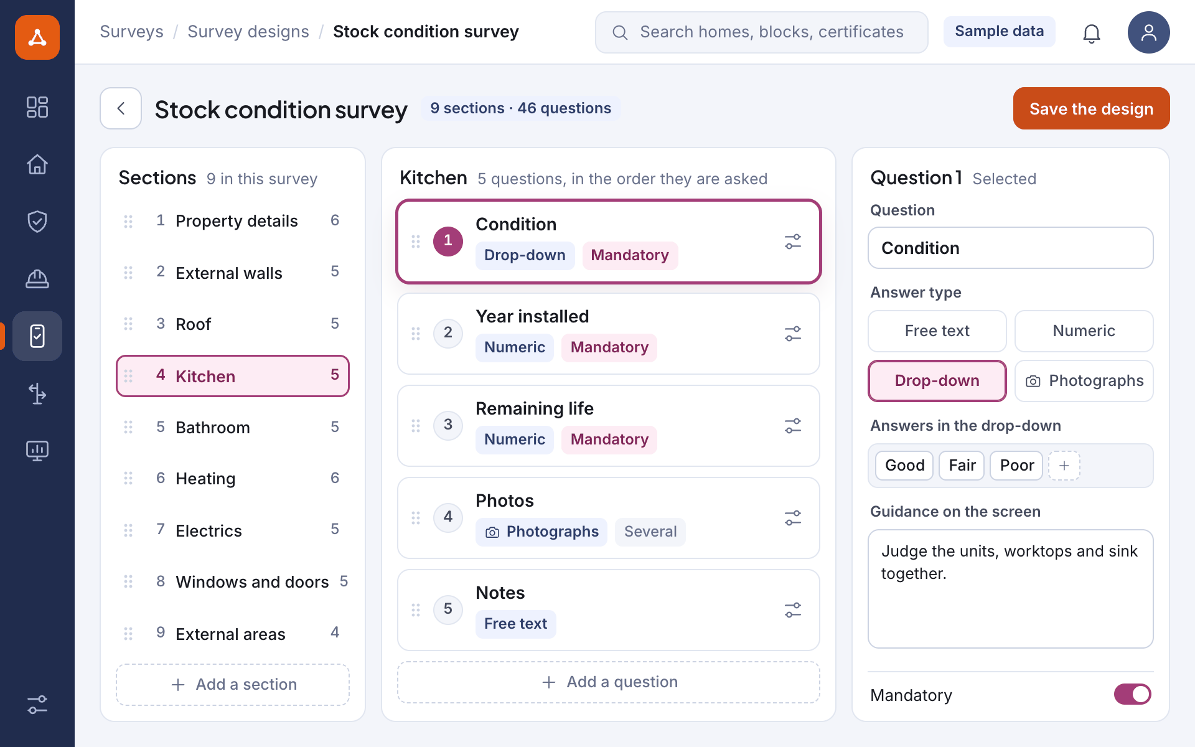Open the dashboard grid icon in sidebar
The height and width of the screenshot is (747, 1195).
(37, 107)
